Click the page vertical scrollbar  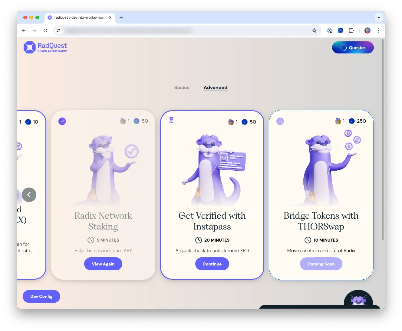(x=383, y=139)
